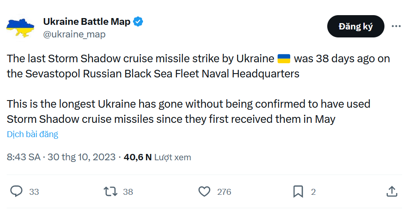Viewport: 408px width, 212px height.
Task: Click the Ukraine flag emoji in tweet
Action: (x=284, y=59)
